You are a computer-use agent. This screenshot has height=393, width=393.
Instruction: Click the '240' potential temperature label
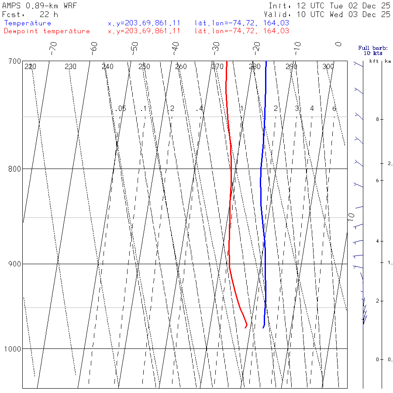(107, 67)
